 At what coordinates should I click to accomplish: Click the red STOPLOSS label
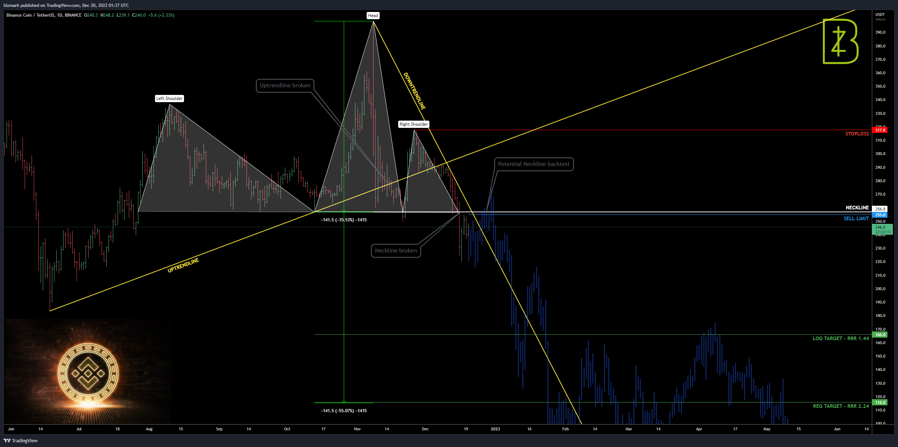[x=857, y=134]
